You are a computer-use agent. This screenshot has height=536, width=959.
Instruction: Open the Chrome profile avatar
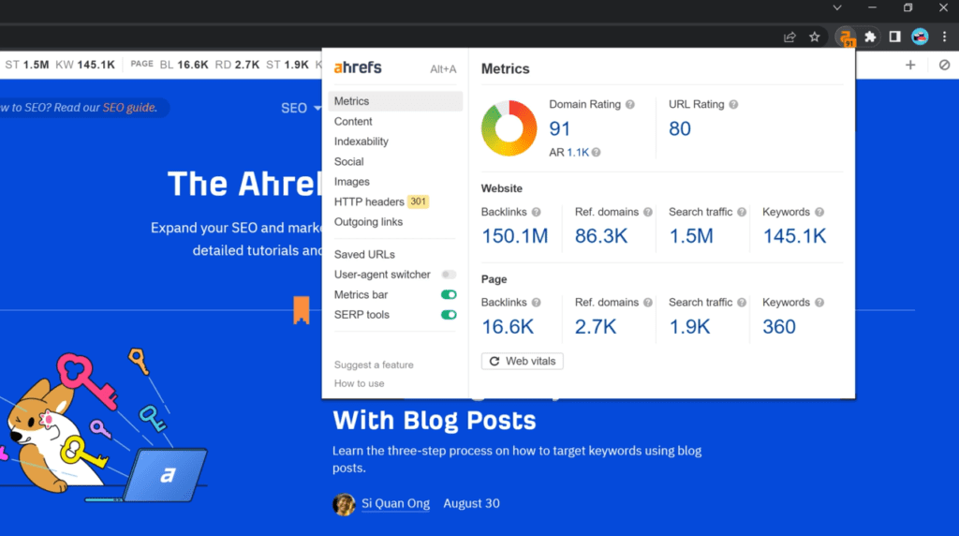point(920,37)
